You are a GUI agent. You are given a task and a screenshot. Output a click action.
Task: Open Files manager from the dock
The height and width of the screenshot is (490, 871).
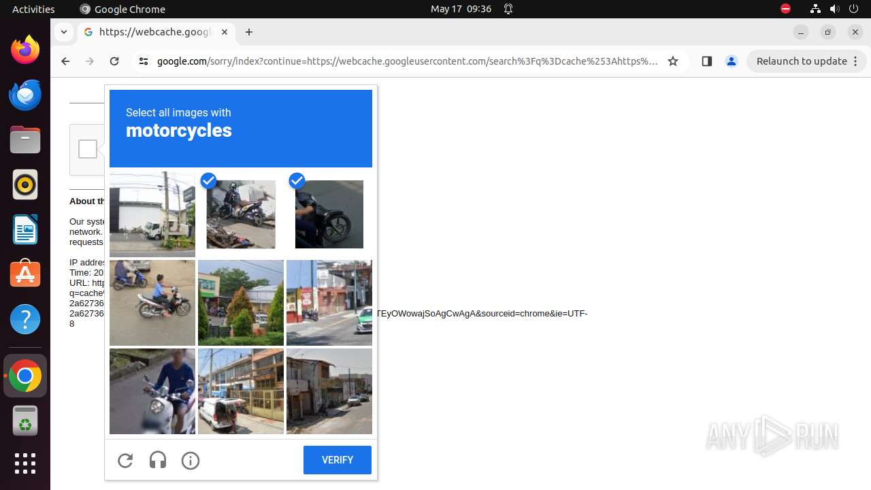click(25, 140)
